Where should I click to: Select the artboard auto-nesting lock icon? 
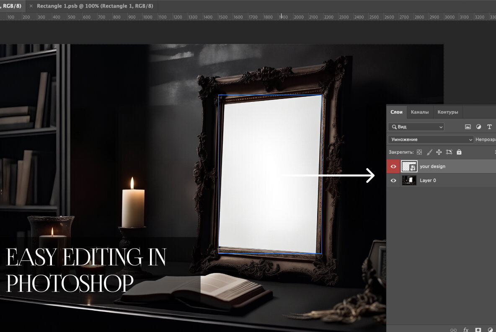[449, 152]
